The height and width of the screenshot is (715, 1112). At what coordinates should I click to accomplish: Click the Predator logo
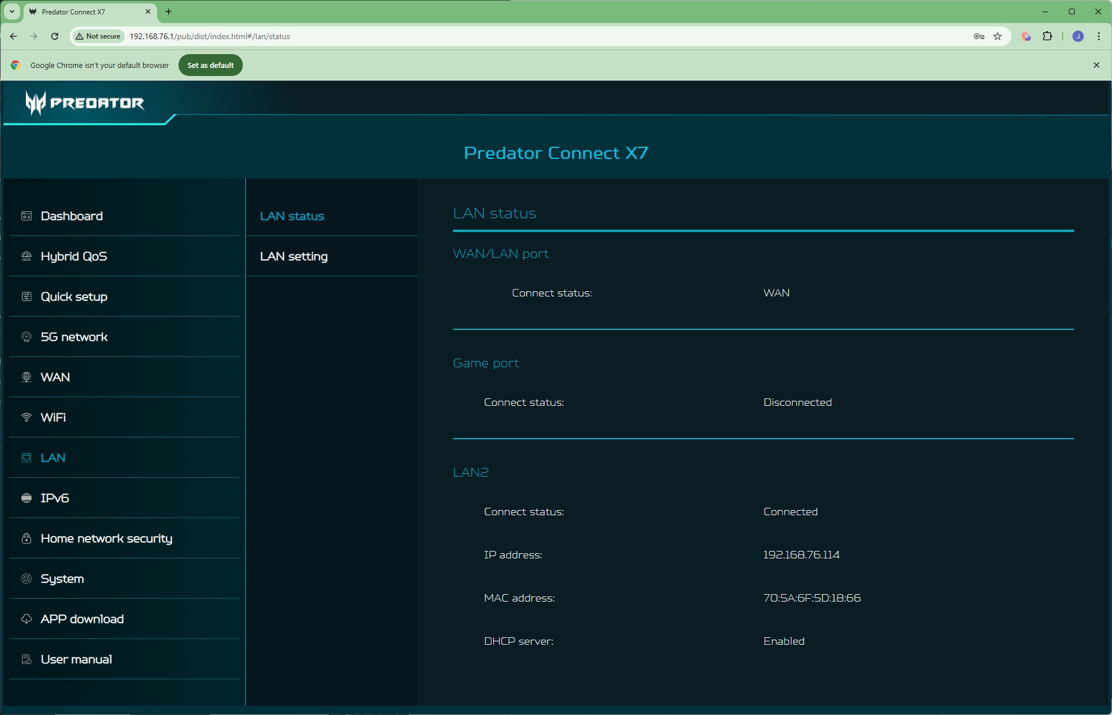pyautogui.click(x=85, y=103)
